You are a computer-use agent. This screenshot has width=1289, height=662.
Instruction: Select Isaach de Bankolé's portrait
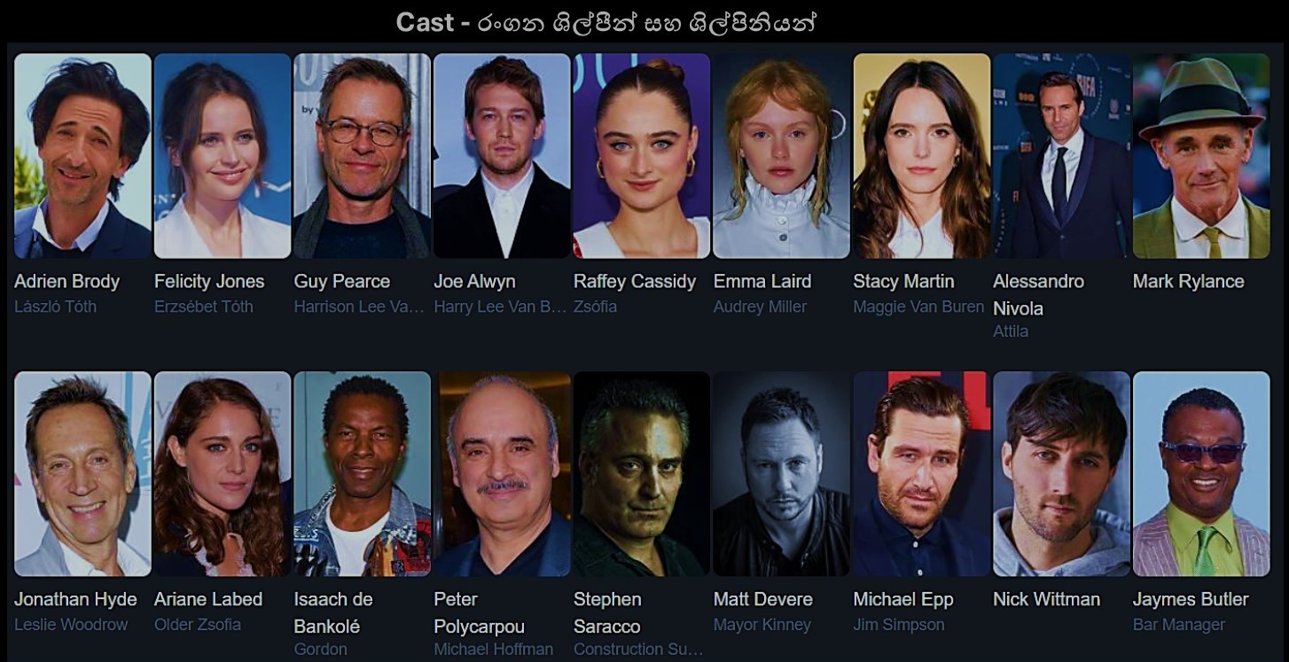363,474
